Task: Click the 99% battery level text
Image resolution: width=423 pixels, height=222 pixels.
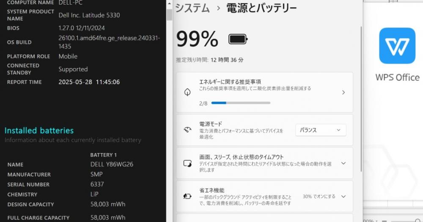Action: pyautogui.click(x=197, y=39)
